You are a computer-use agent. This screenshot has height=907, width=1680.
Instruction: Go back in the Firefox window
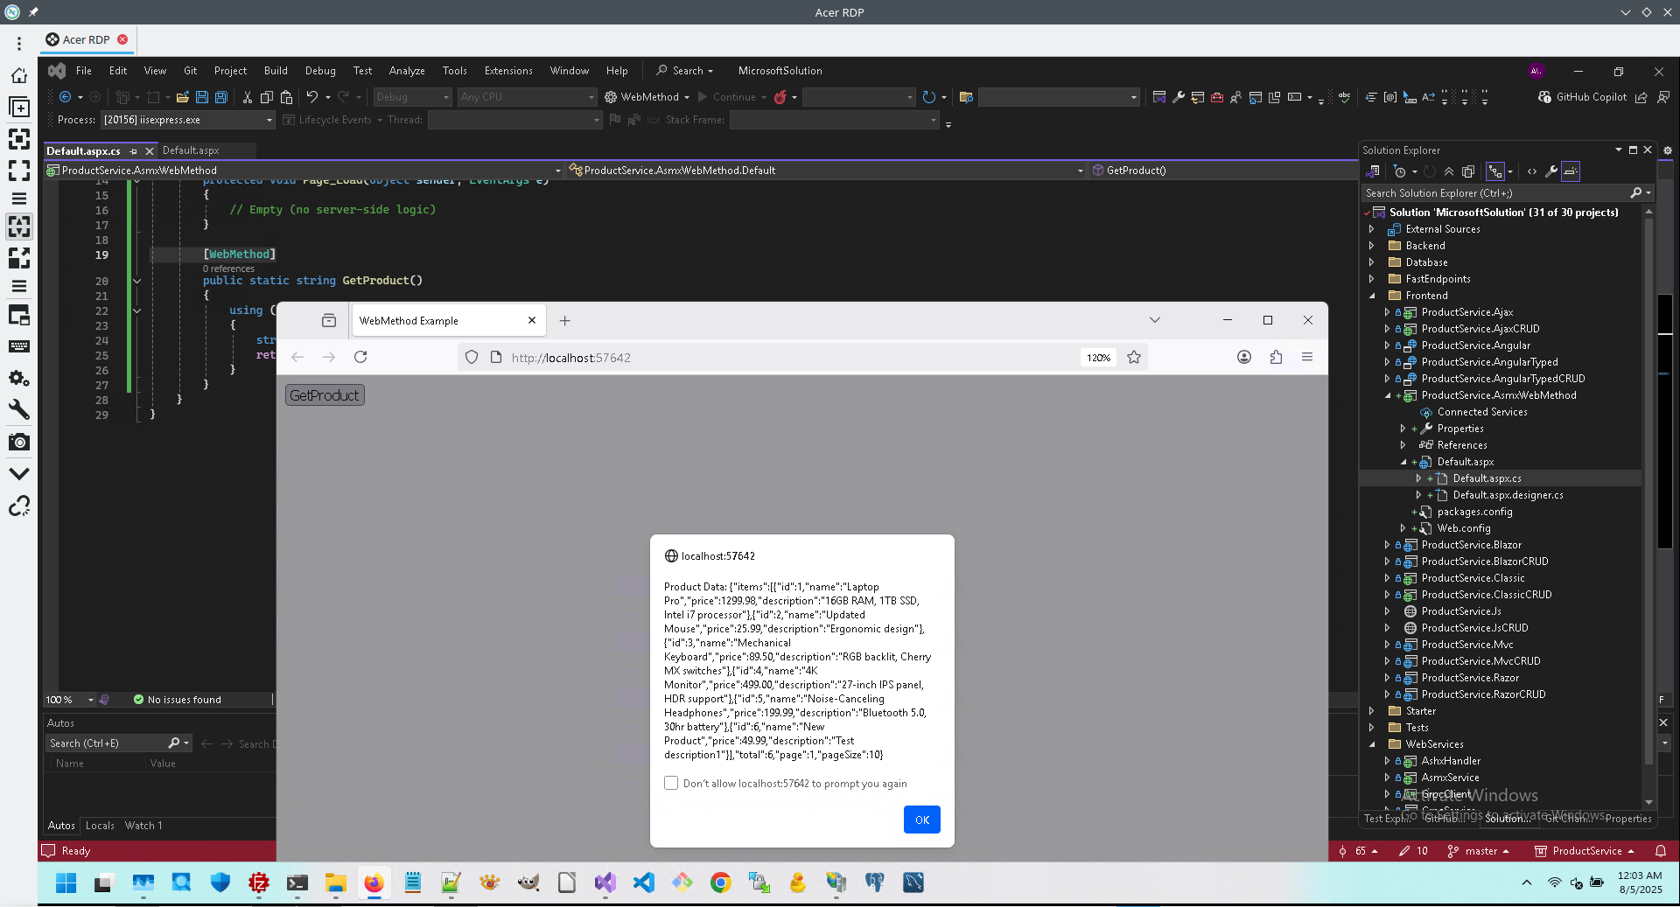297,357
